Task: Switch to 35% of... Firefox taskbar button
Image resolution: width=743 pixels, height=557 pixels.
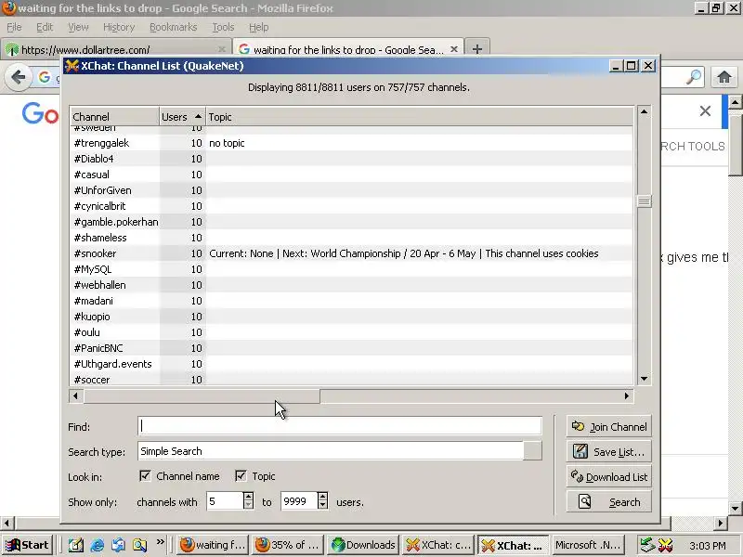Action: 288,545
